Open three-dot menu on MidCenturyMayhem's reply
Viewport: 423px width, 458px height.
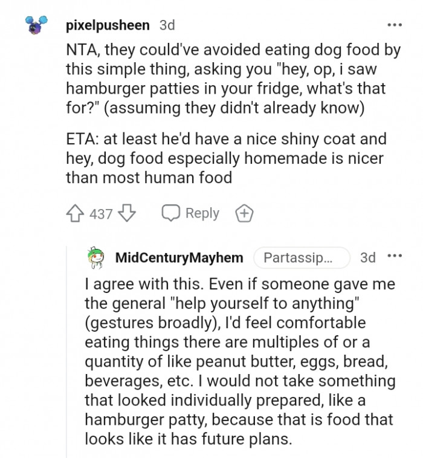[x=394, y=257]
